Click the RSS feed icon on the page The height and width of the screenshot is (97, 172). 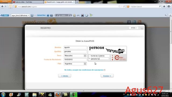(139, 22)
